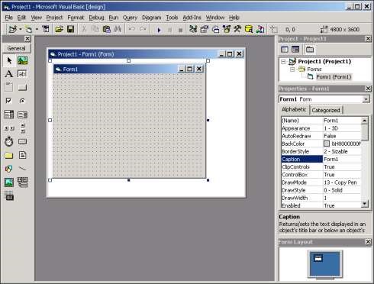Open the Form1 object dropdown in Properties
This screenshot has height=284, width=374.
tap(366, 99)
